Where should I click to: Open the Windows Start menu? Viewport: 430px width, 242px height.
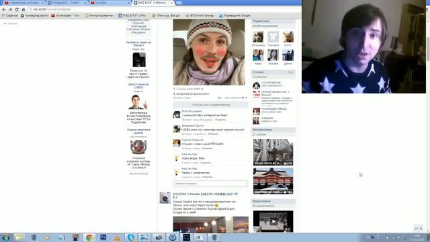click(5, 237)
